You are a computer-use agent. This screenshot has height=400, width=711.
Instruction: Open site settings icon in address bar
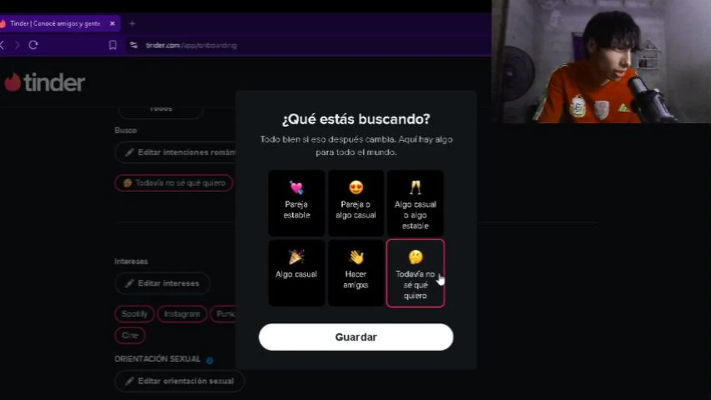tap(134, 45)
